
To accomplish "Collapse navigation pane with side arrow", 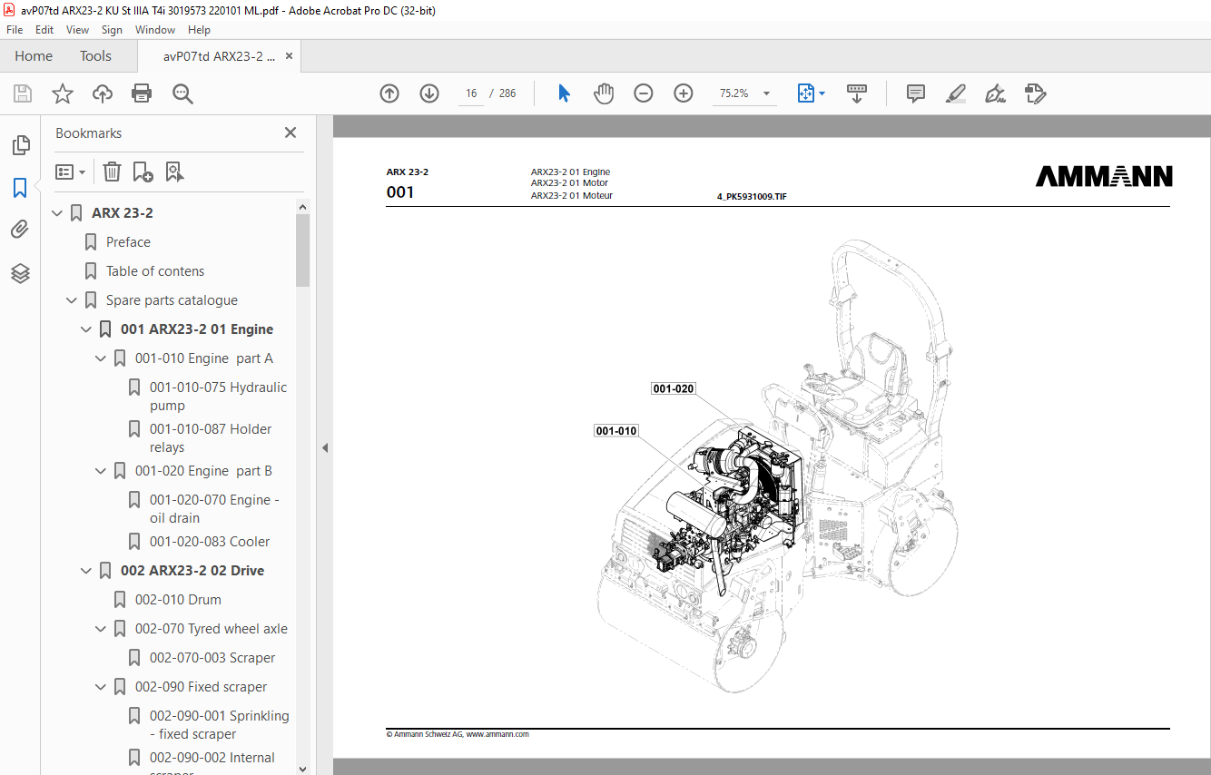I will tap(324, 447).
